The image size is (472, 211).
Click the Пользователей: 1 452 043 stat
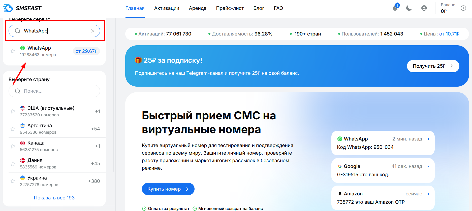point(370,34)
